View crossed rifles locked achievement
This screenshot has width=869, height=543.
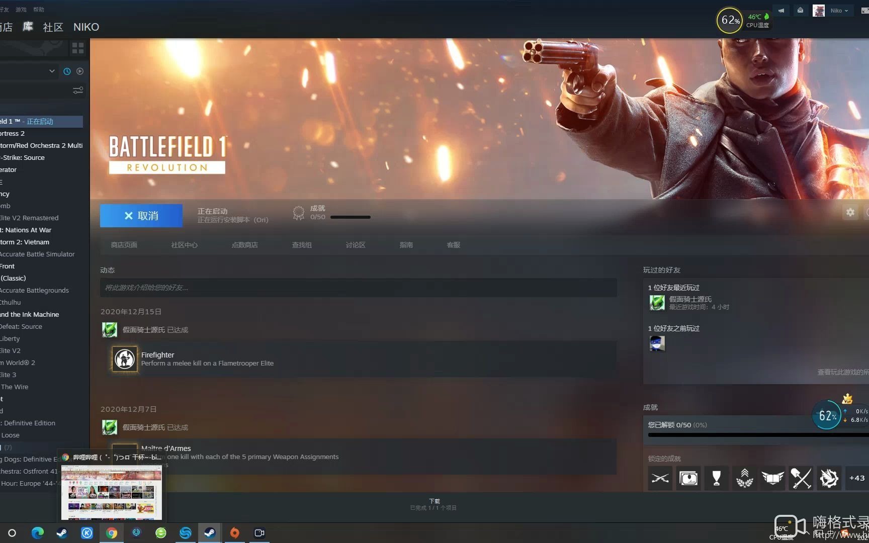(x=660, y=478)
